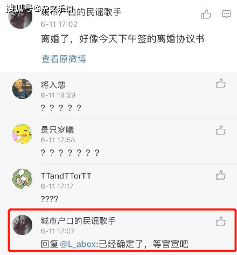View 将入您's avatar profile
The height and width of the screenshot is (255, 237).
22,89
